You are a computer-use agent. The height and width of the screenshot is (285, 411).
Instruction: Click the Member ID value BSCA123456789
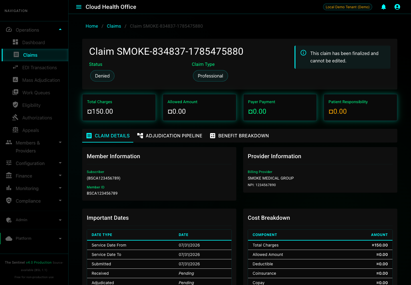coord(102,193)
